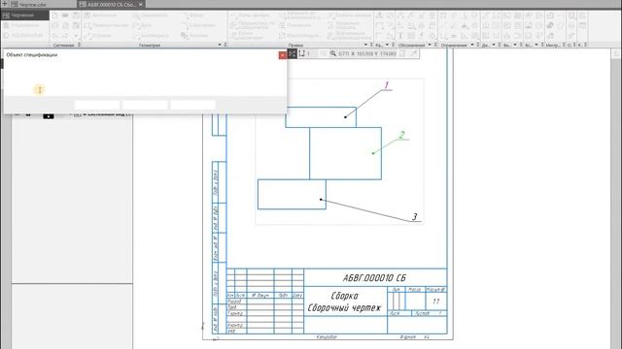Select the text T tool in Обозначения
Viewport: 622px width, 349px height.
(x=400, y=36)
